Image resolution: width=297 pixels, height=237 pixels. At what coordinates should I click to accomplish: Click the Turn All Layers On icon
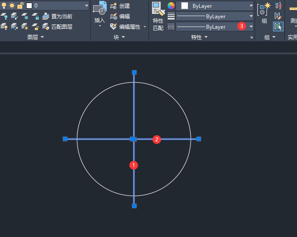pos(4,27)
